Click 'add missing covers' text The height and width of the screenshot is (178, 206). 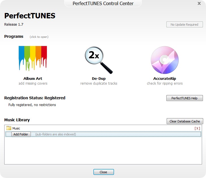tap(33, 83)
